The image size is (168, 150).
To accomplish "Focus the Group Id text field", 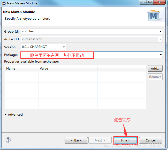I will pyautogui.click(x=92, y=31).
